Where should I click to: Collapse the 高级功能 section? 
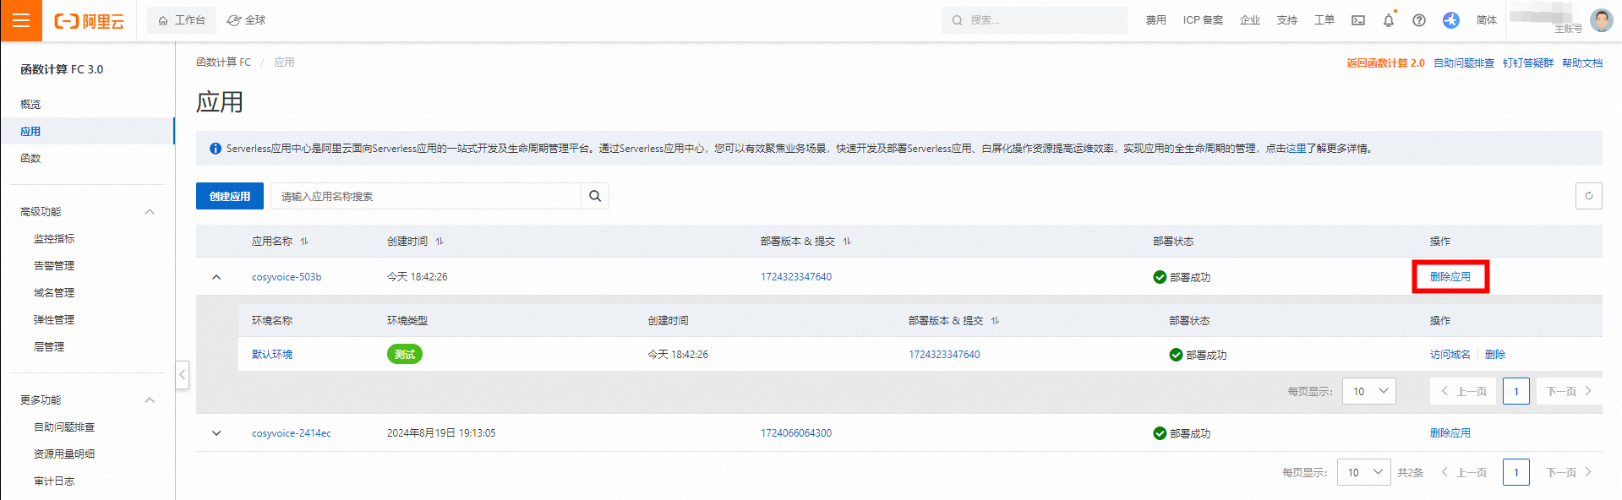pyautogui.click(x=150, y=212)
